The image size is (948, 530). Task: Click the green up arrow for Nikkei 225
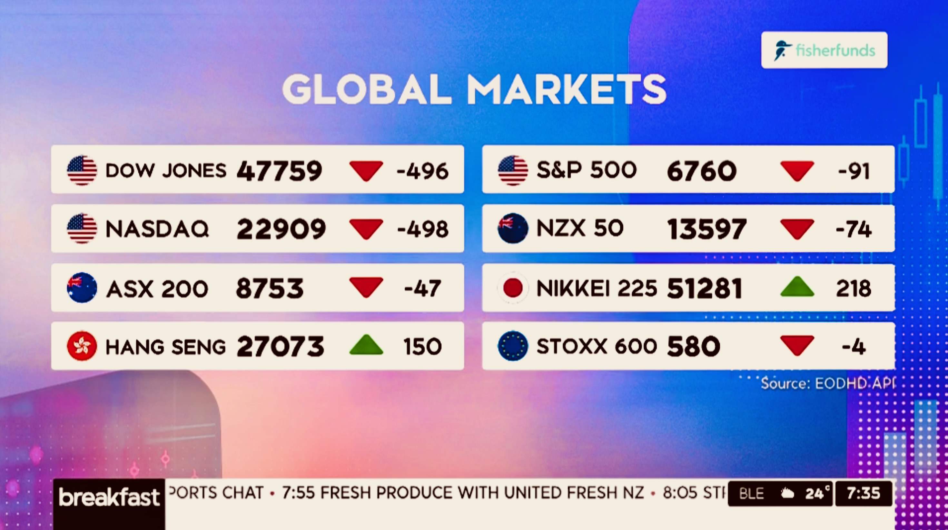point(797,287)
